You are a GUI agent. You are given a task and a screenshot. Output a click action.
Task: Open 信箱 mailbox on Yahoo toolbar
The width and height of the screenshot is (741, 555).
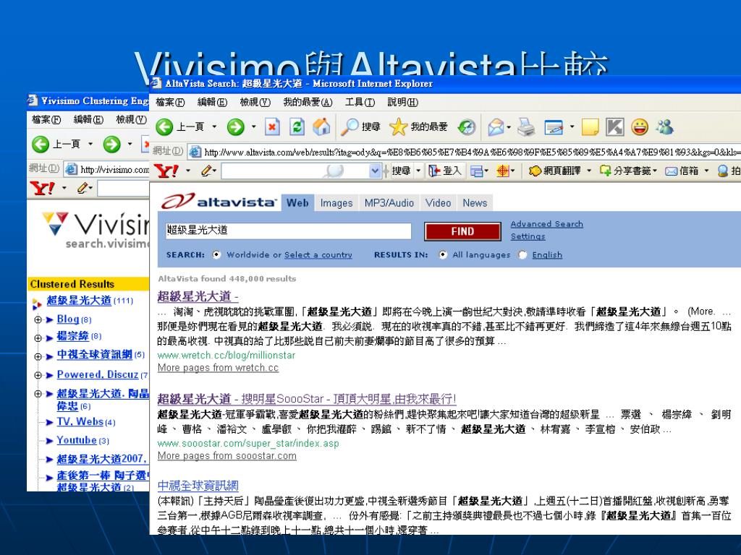[682, 171]
